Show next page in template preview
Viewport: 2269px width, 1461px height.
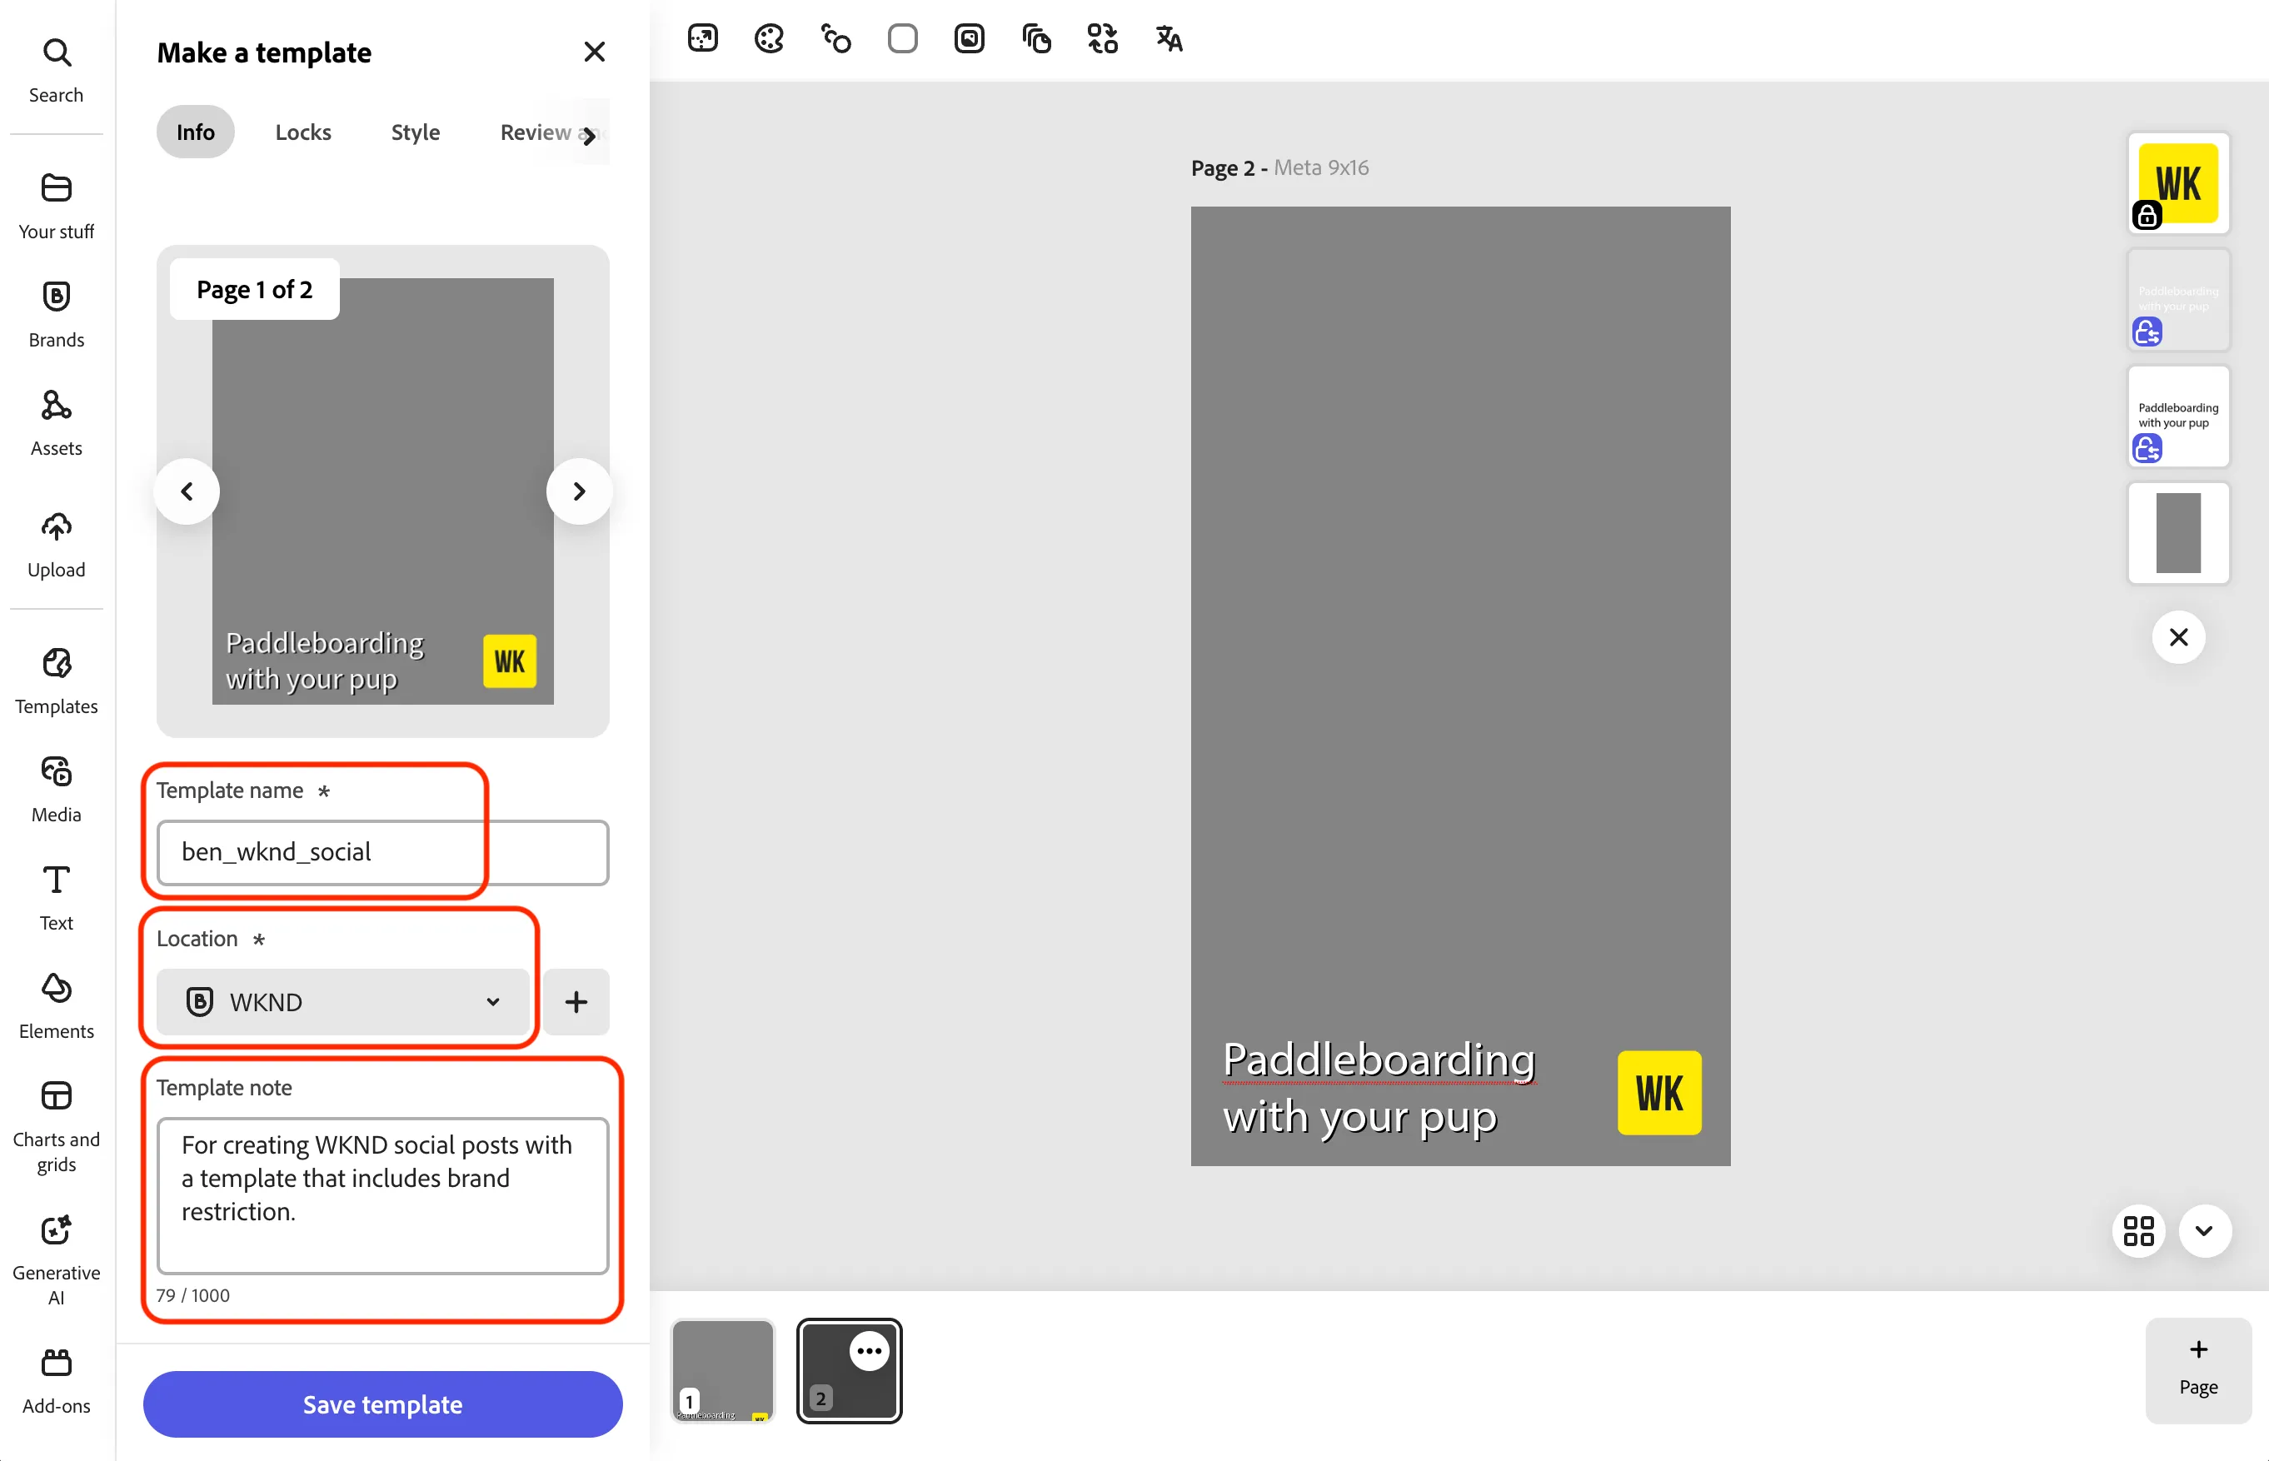[x=579, y=491]
